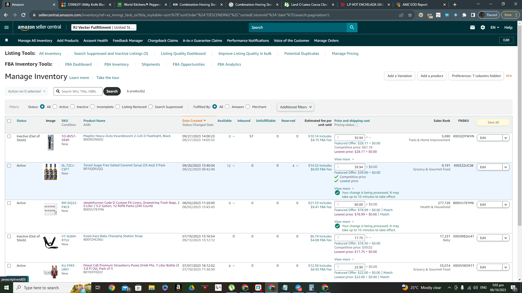Reload the page in the browser
This screenshot has height=293, width=522.
pyautogui.click(x=24, y=15)
